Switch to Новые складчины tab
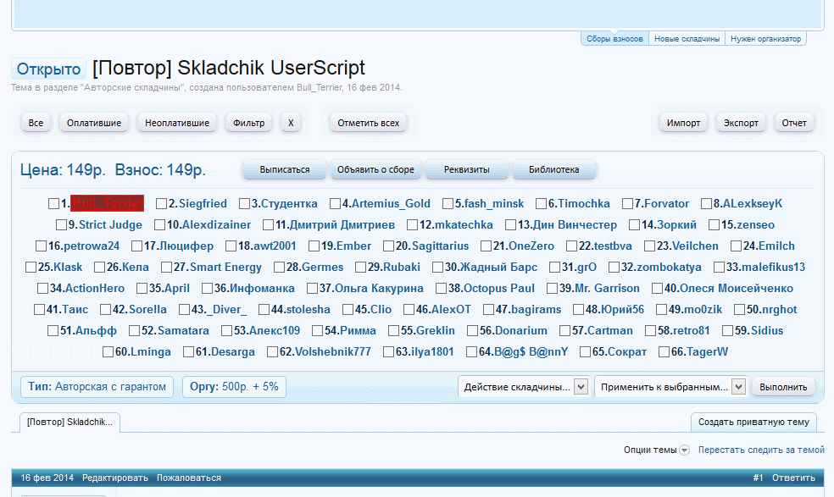Viewport: 834px width, 497px height. [x=687, y=39]
